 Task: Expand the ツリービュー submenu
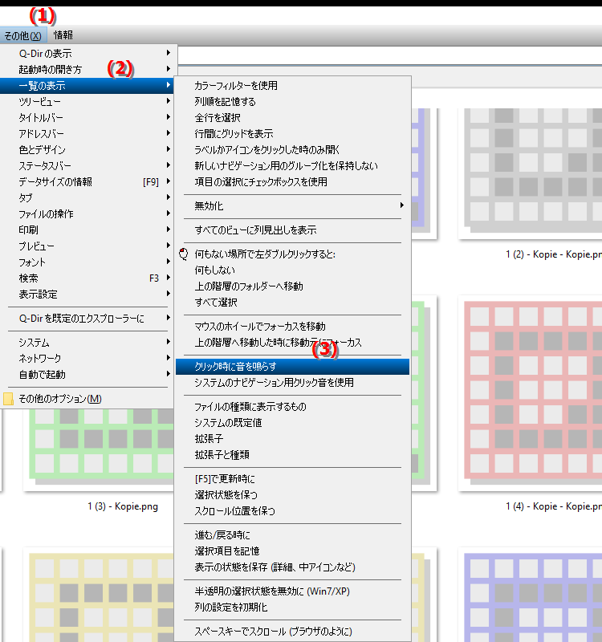coord(88,101)
